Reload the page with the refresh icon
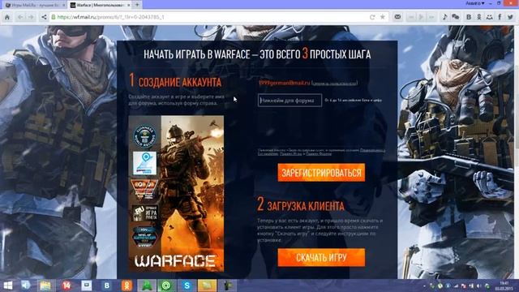 point(372,17)
